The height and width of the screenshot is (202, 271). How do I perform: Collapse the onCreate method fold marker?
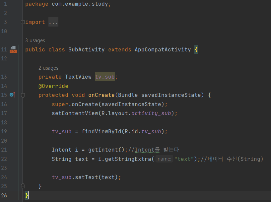(23, 95)
